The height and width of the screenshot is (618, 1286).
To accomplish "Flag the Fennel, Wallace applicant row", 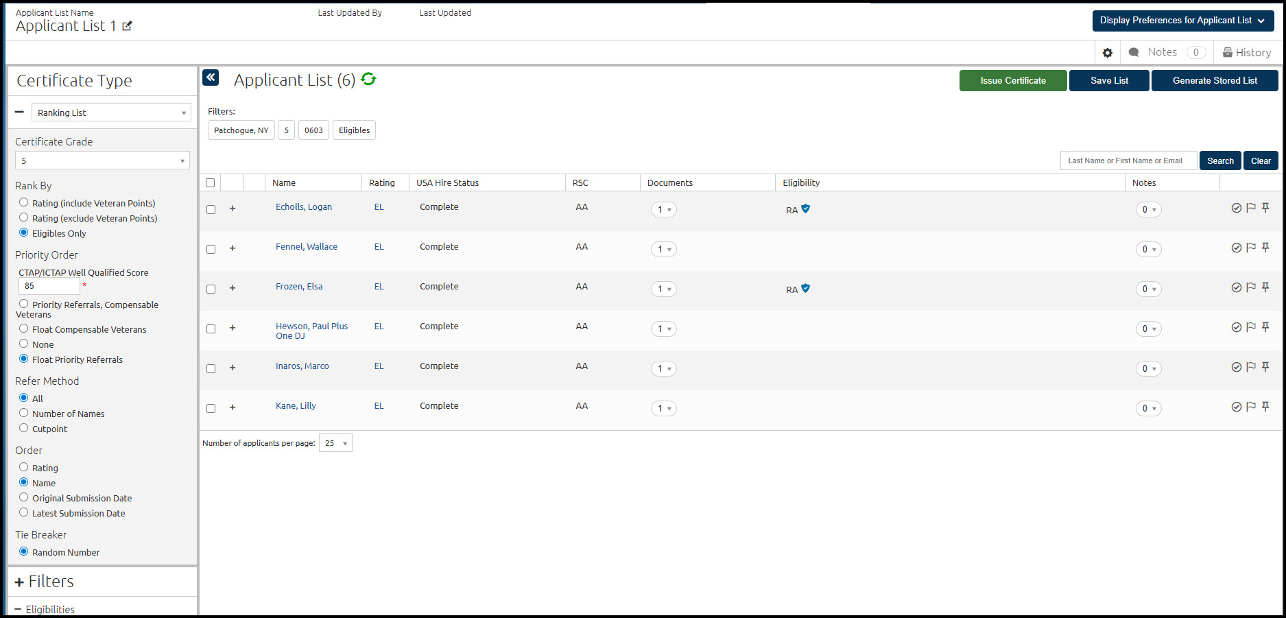I will tap(1251, 248).
